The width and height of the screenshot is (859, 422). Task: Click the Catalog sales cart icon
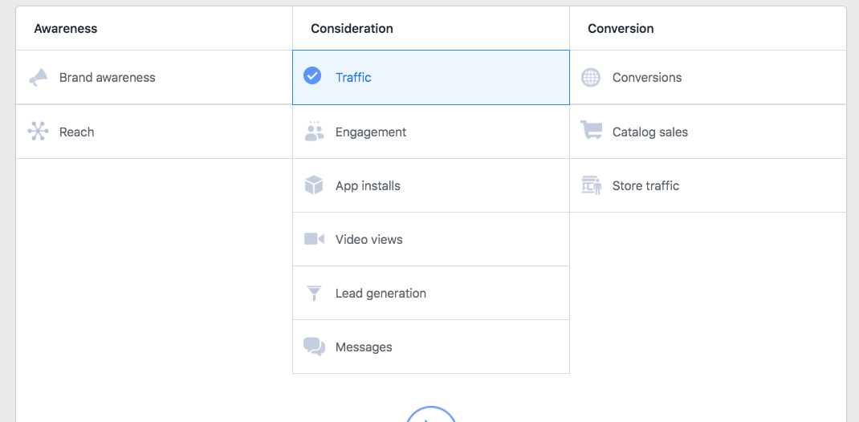591,132
